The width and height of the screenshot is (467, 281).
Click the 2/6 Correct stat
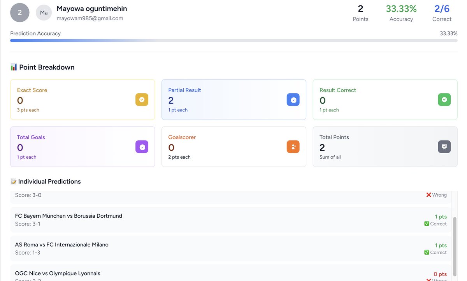442,13
